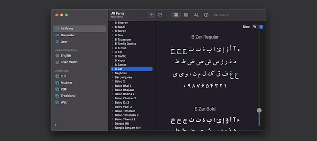Click the Traditional collection icon
Screen dimensions: 317x141
[57, 96]
